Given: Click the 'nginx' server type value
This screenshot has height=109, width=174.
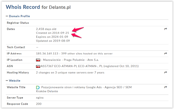Looking at the screenshot, I should click(x=40, y=98).
